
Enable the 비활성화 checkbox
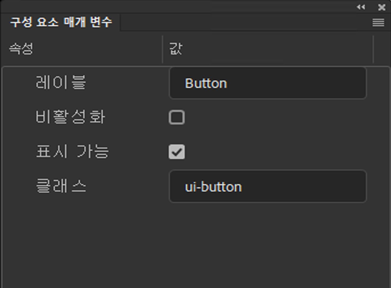click(x=177, y=118)
